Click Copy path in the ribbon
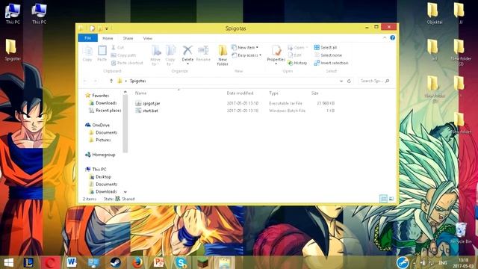Screen dimensions: 478x269 coord(123,55)
